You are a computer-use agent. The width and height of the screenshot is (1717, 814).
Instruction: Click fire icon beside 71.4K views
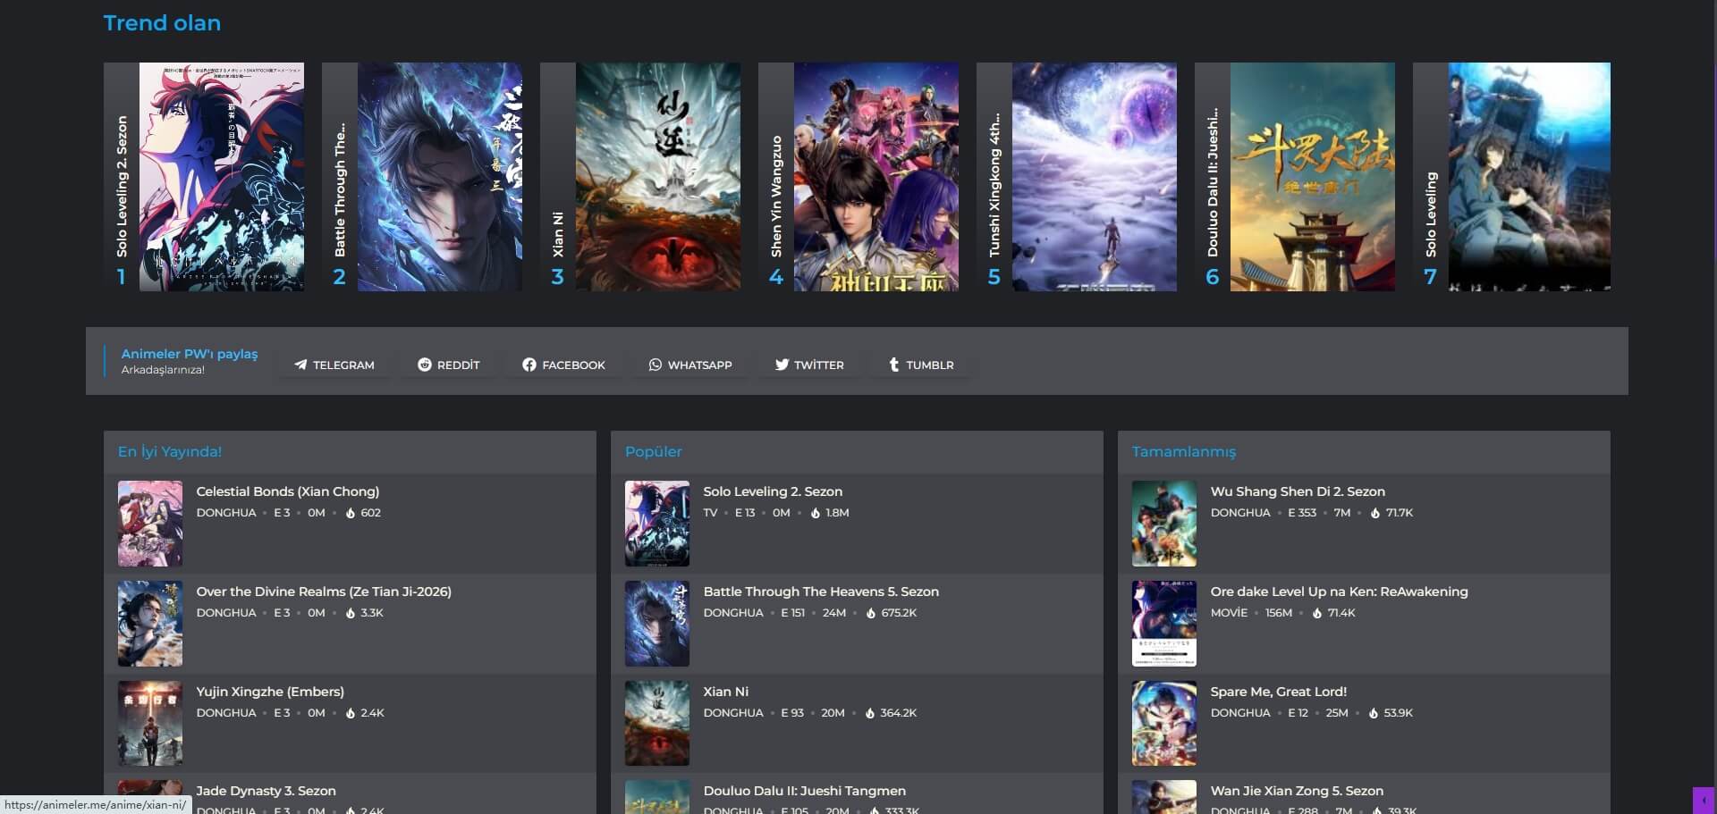[x=1316, y=613]
